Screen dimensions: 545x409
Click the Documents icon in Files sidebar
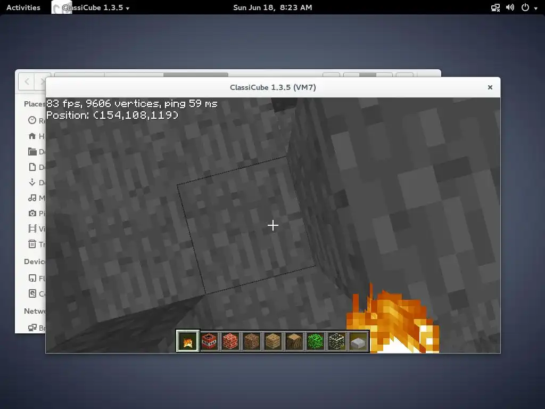click(x=32, y=167)
